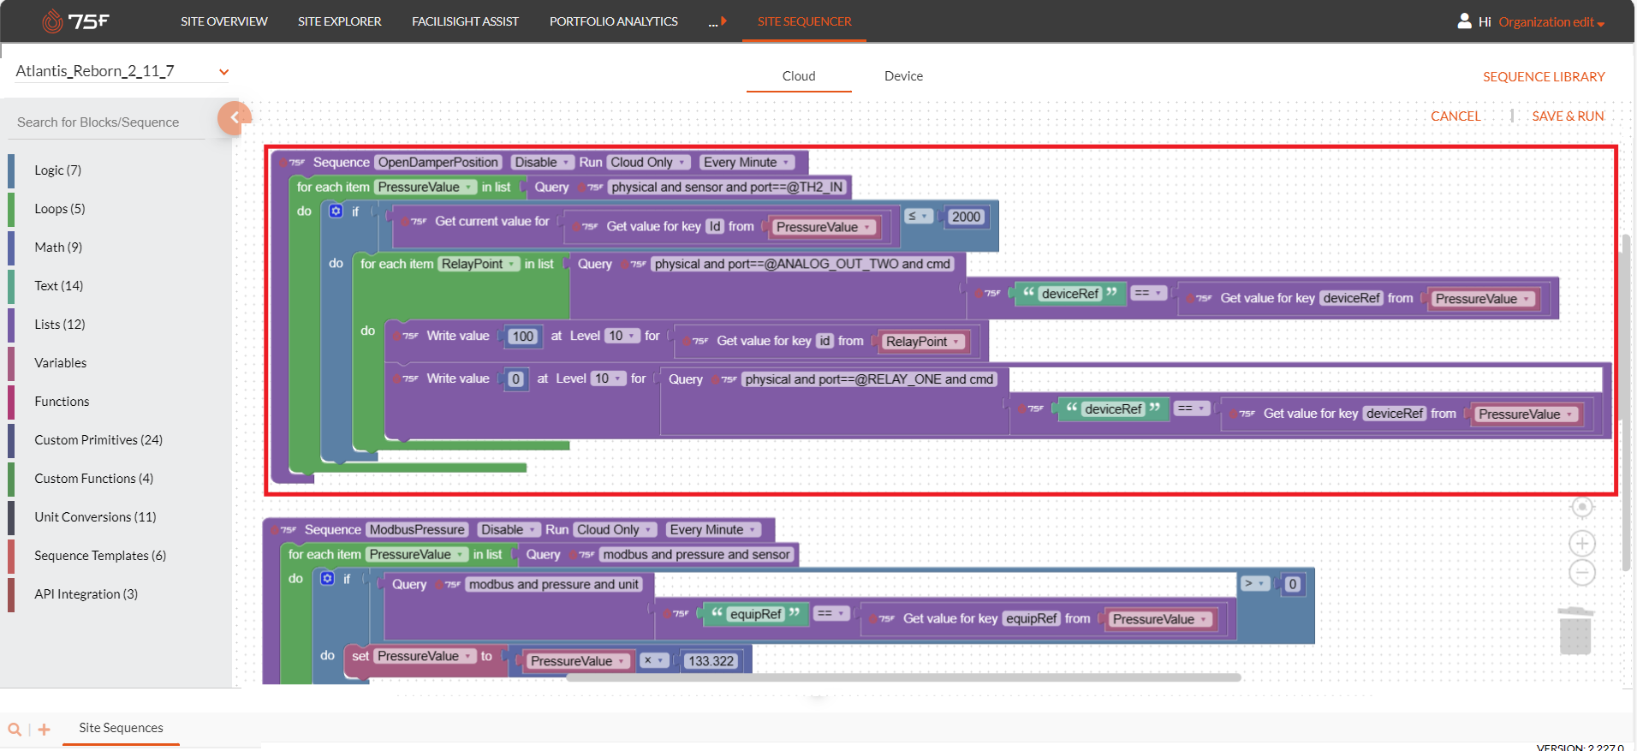The image size is (1637, 751).
Task: Open Portfolio Analytics
Action: click(614, 21)
